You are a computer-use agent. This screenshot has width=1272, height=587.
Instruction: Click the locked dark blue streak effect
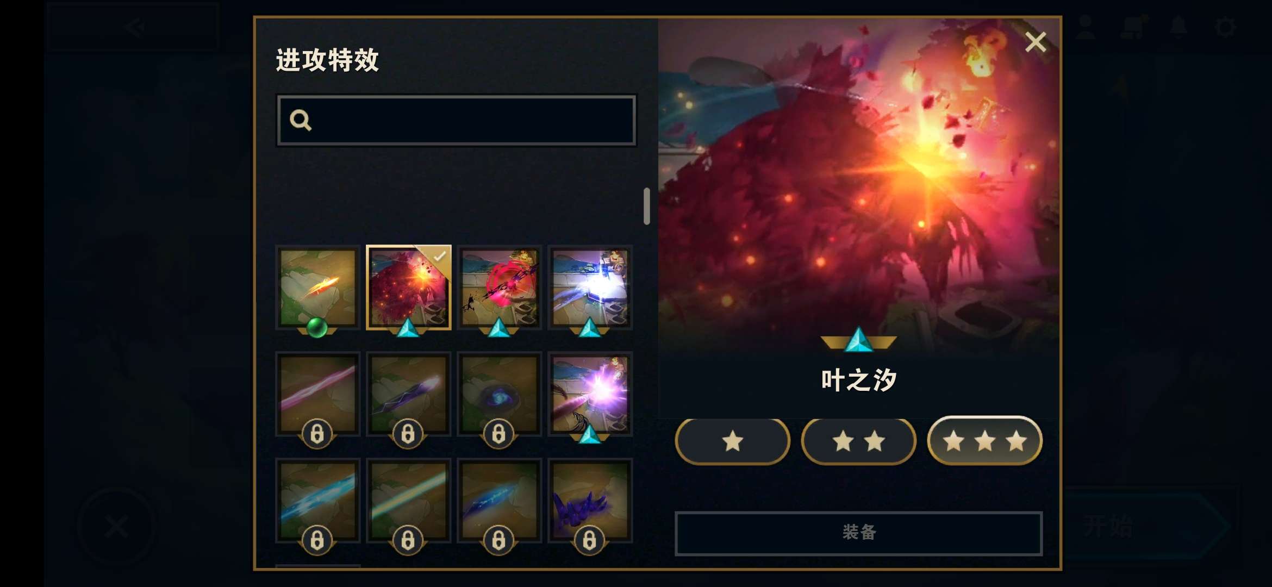coord(500,501)
